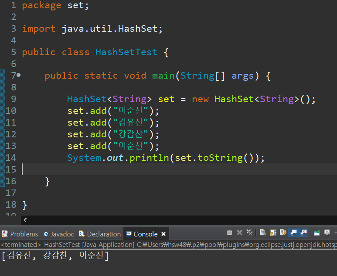The width and height of the screenshot is (337, 276).
Task: Click 'println' on line 14
Action: coord(149,158)
